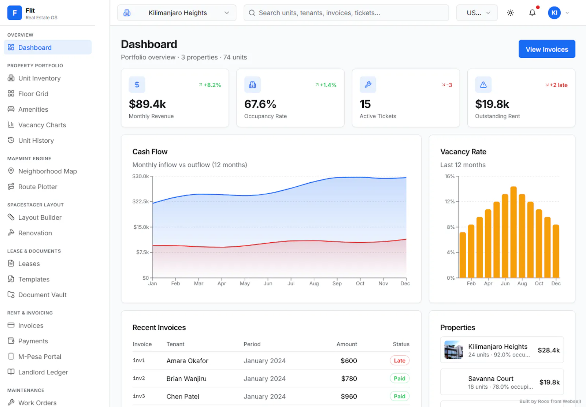Click the Unit History clock icon

click(x=11, y=140)
